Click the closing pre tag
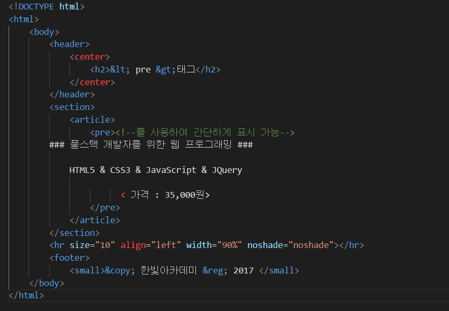Screen dimensions: 449x311 point(105,208)
